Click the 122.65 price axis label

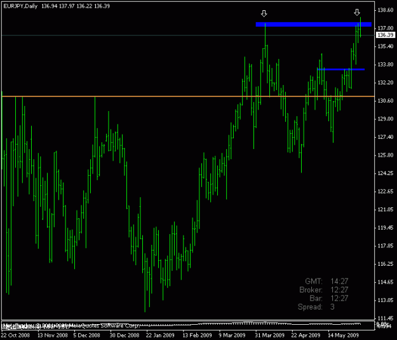pos(386,192)
